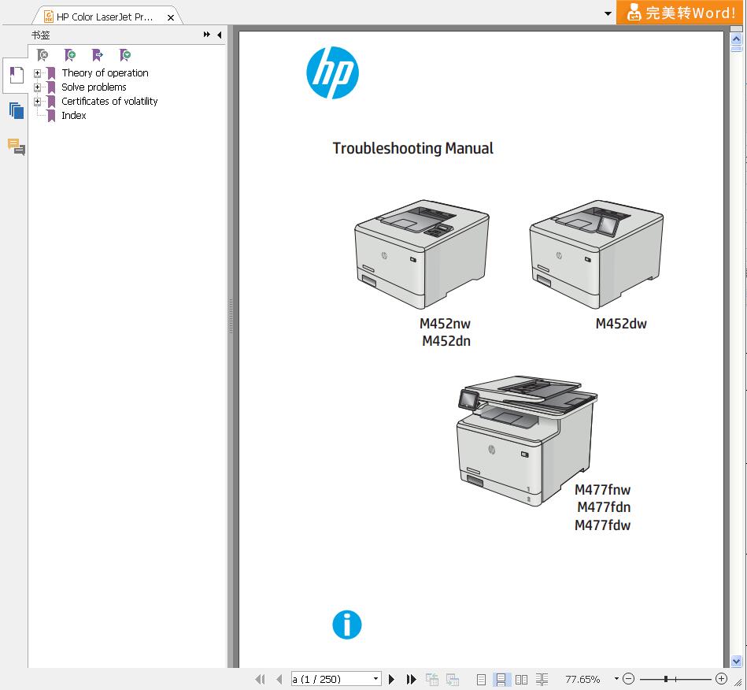Click the blue info icon on the page
This screenshot has width=747, height=690.
point(347,625)
